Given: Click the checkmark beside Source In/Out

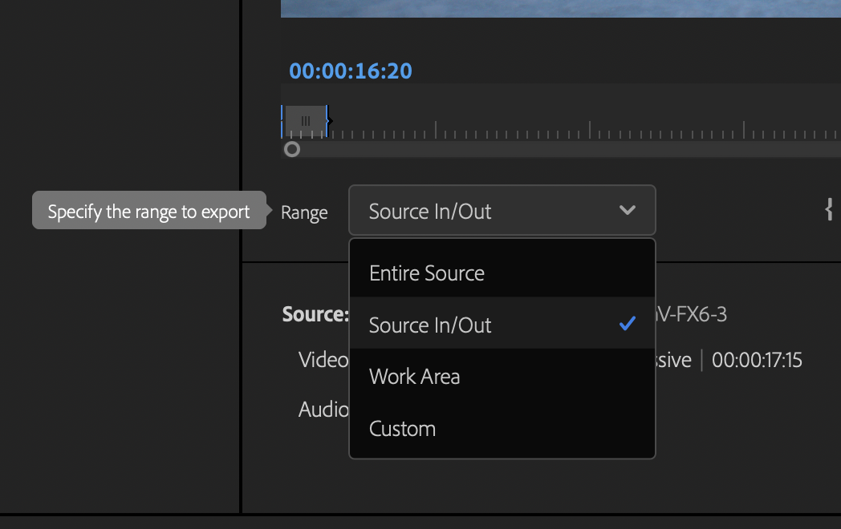Looking at the screenshot, I should tap(626, 324).
